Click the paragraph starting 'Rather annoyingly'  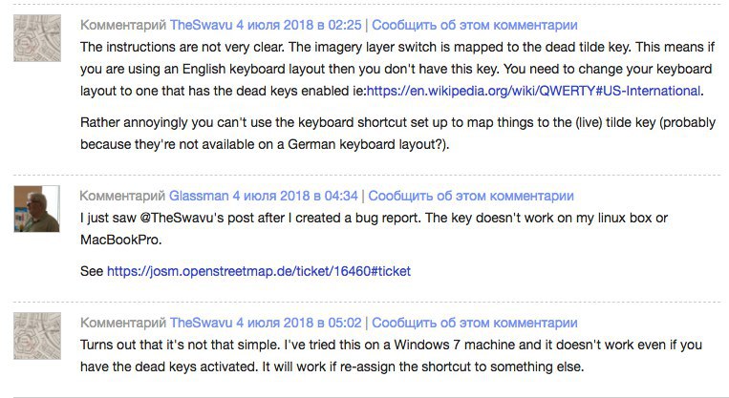click(397, 134)
